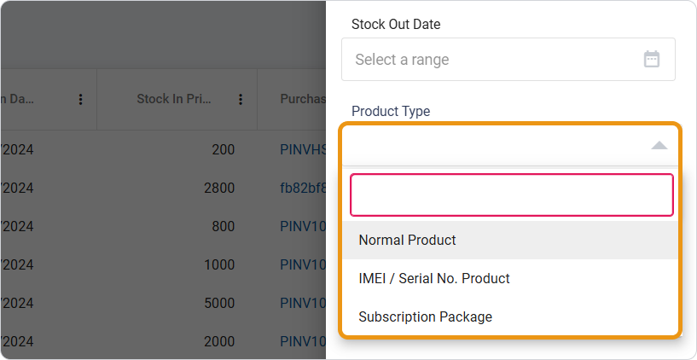Open the fb82bf8 purchase link
Image resolution: width=697 pixels, height=360 pixels.
click(302, 189)
